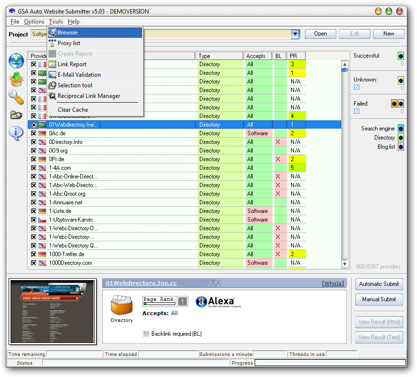The height and width of the screenshot is (377, 417).
Task: Click scrollbar up arrow of provider list
Action: tap(344, 64)
